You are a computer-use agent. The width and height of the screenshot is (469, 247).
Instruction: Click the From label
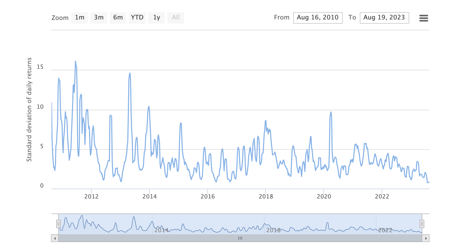[282, 17]
